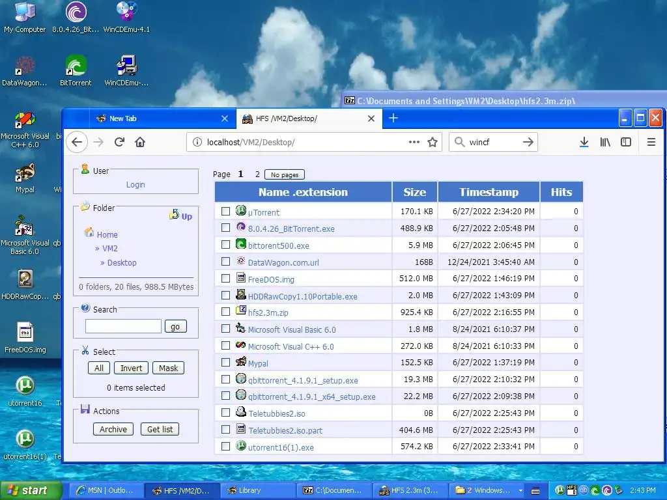The height and width of the screenshot is (500, 667).
Task: Click the browser search box with wincf
Action: pos(494,142)
